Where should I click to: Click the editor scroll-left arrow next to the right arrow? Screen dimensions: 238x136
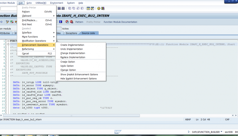[233, 115]
